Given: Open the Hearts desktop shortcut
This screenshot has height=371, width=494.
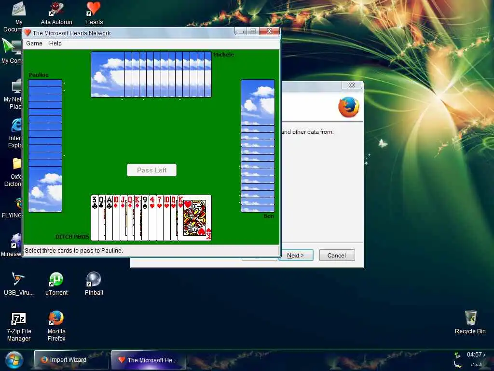Looking at the screenshot, I should 94,13.
